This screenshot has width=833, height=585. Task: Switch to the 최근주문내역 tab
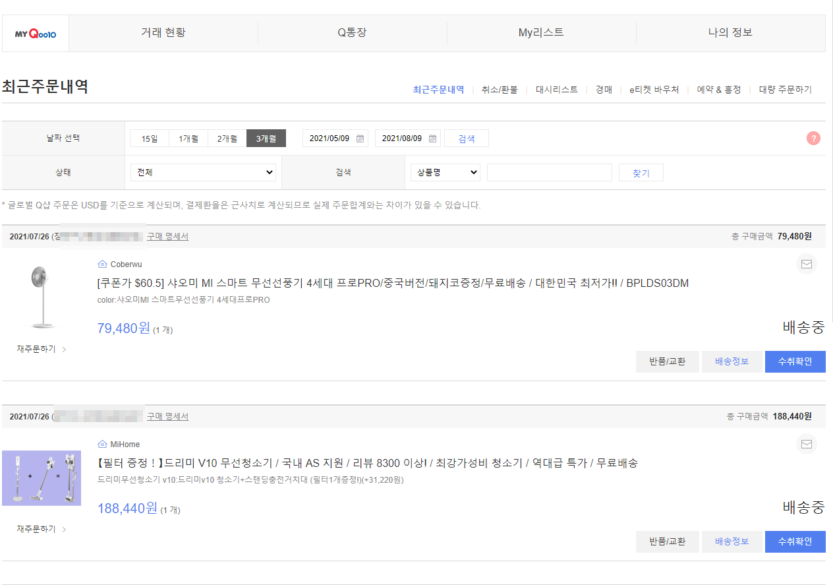tap(438, 90)
